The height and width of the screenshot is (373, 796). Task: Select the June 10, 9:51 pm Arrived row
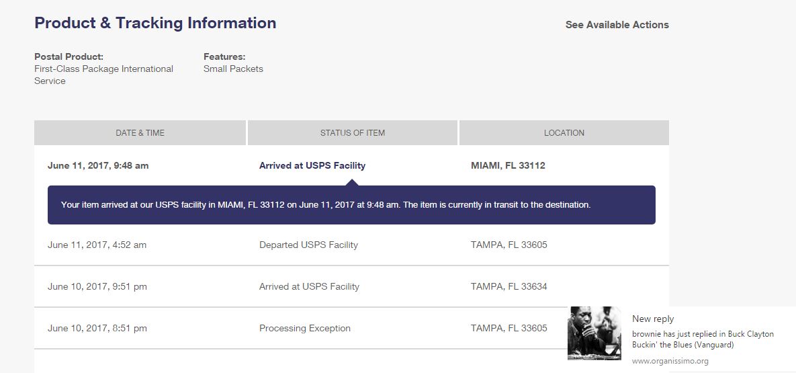pyautogui.click(x=351, y=286)
